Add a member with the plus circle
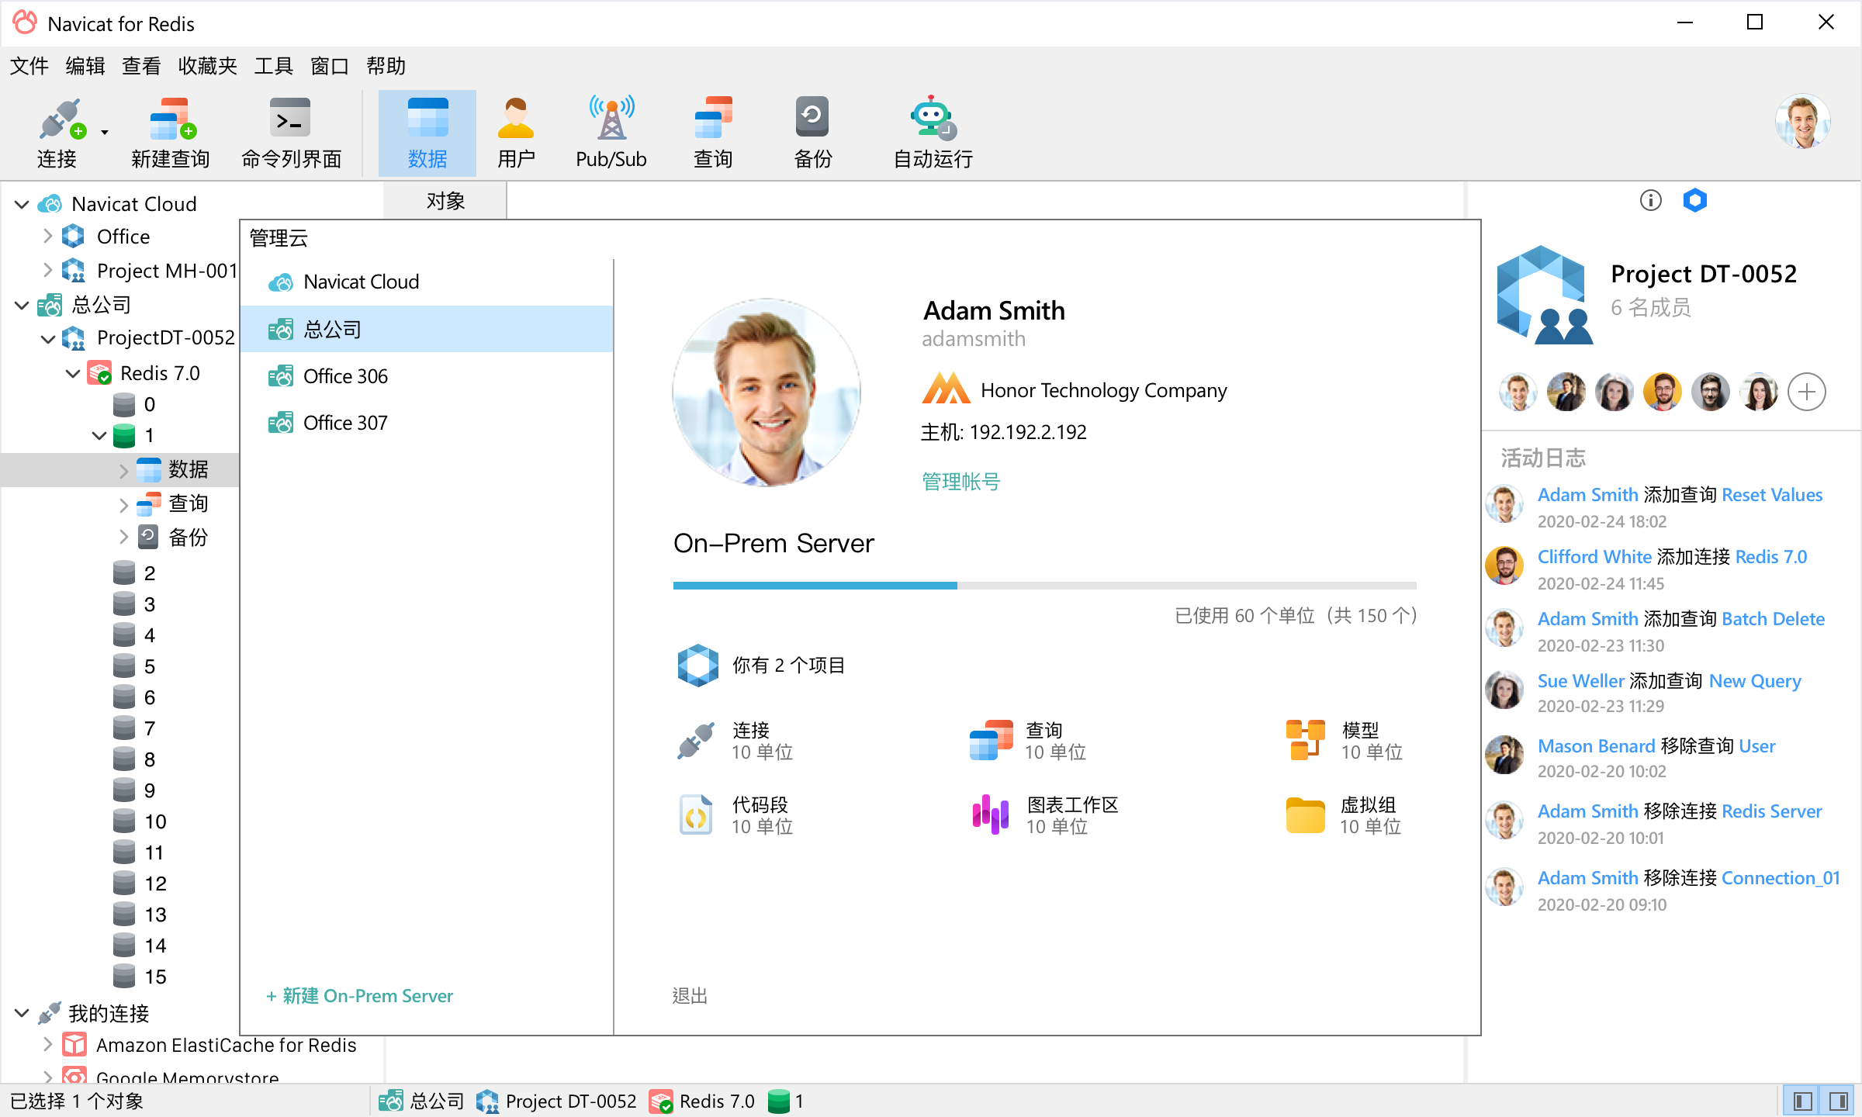Viewport: 1862px width, 1117px height. pos(1807,392)
